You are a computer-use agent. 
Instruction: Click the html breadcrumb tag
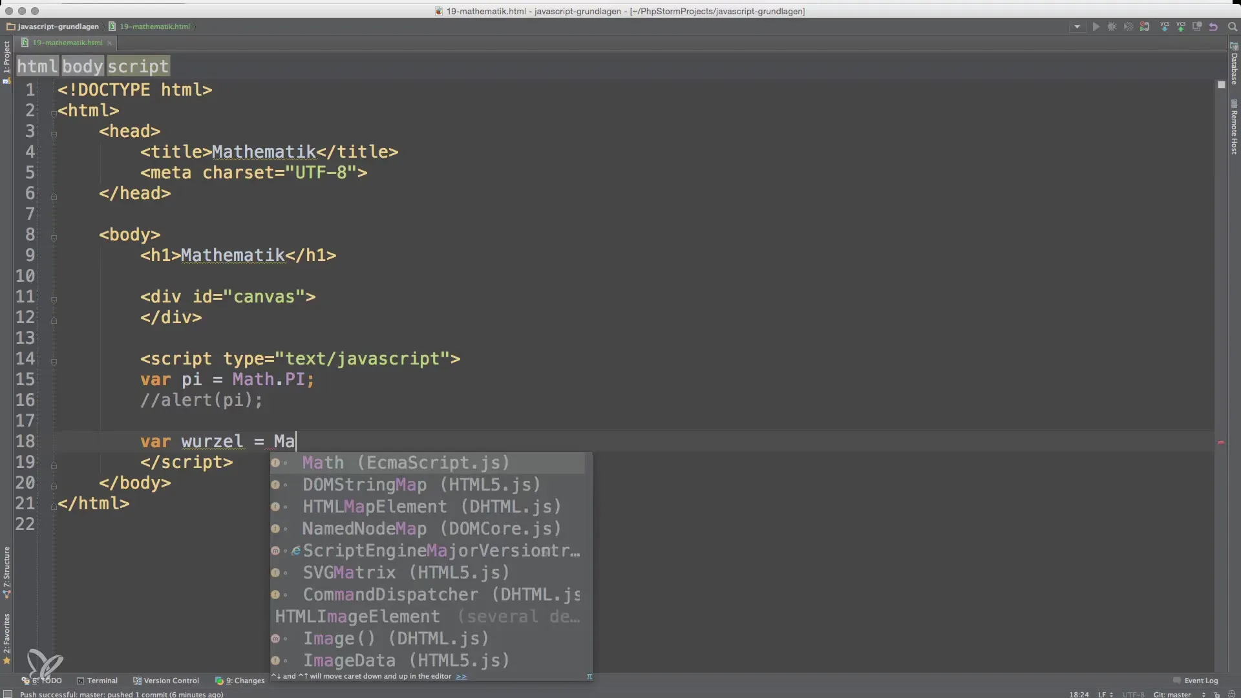[37, 66]
